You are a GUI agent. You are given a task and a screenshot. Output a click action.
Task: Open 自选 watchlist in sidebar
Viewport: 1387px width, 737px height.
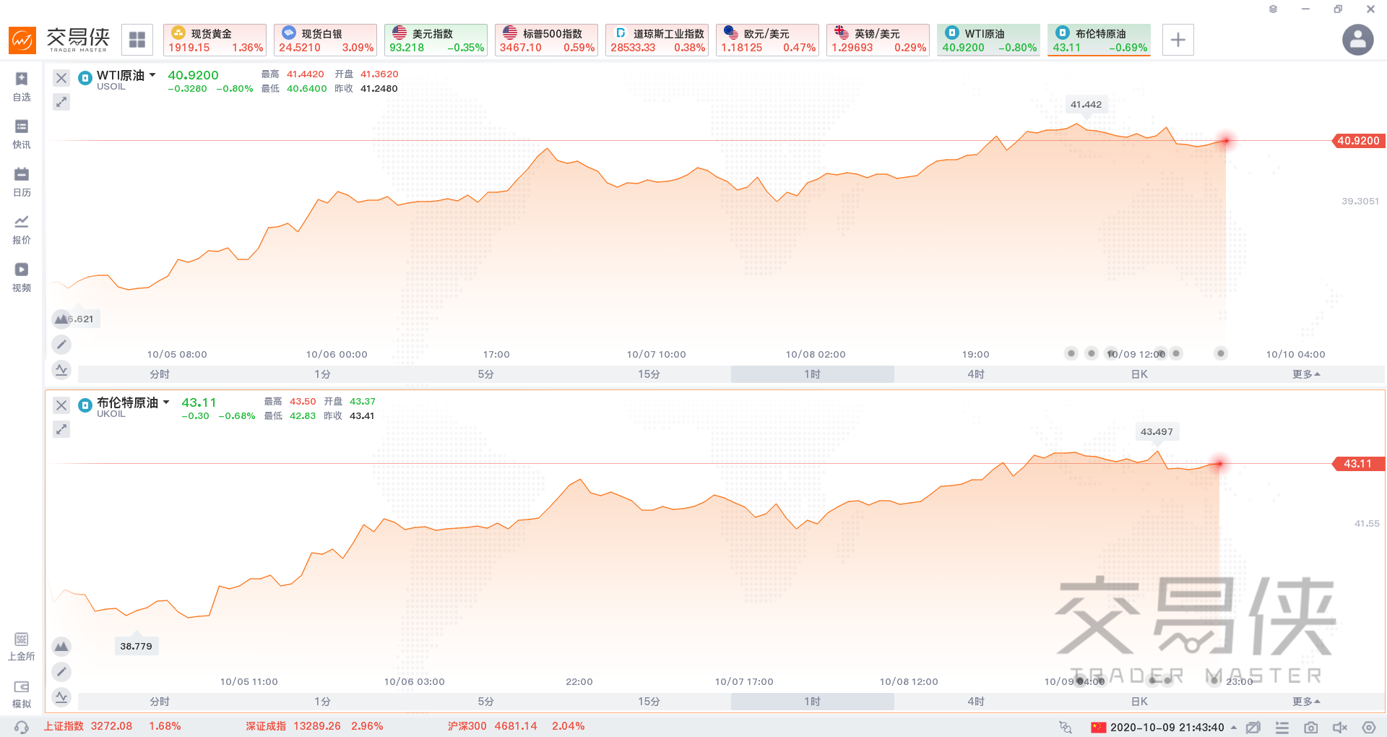pyautogui.click(x=22, y=87)
